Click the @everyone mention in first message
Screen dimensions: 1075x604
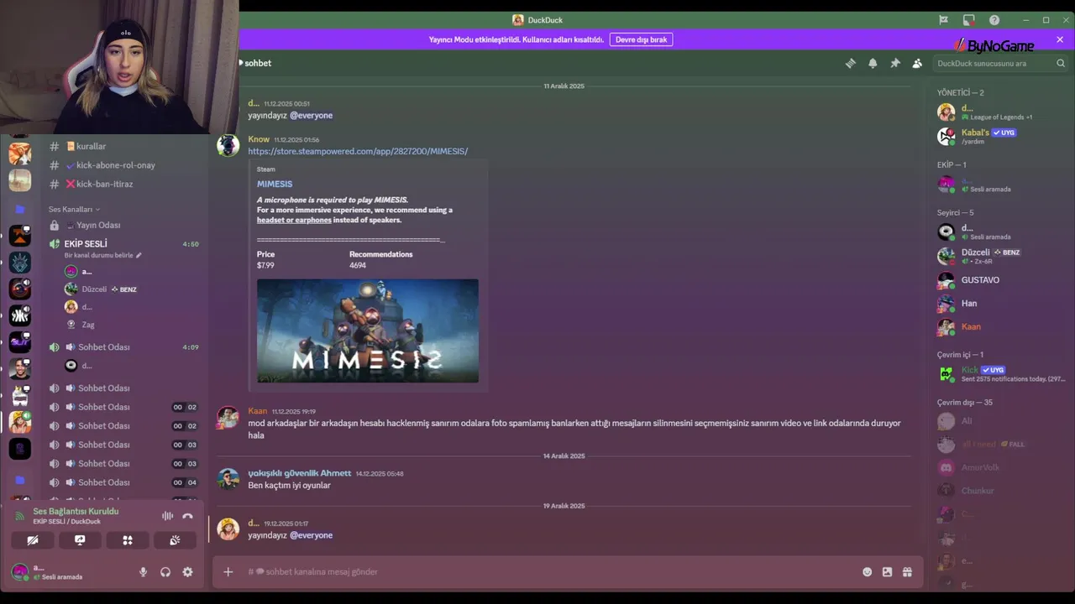(311, 115)
